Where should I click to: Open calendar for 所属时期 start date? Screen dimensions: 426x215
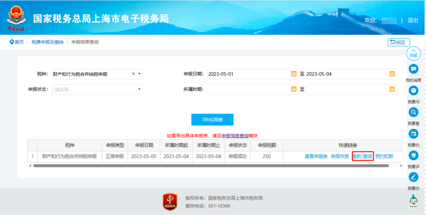click(x=294, y=89)
